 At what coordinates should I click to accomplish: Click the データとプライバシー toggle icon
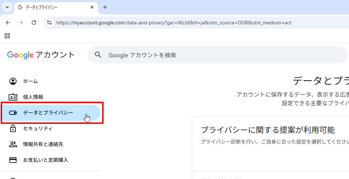(x=13, y=113)
